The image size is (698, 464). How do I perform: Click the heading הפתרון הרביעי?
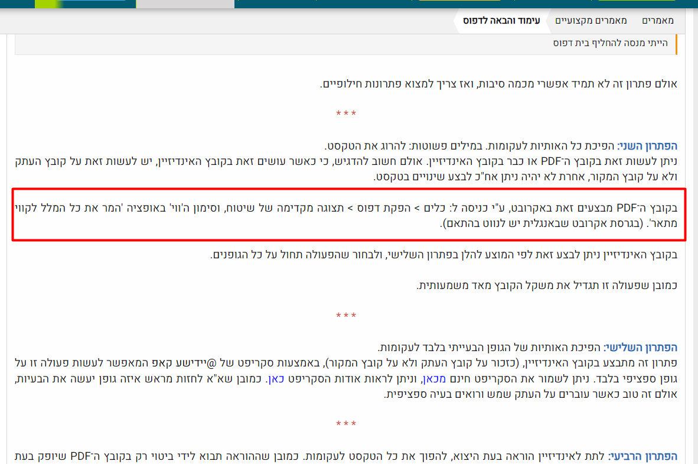[643, 456]
